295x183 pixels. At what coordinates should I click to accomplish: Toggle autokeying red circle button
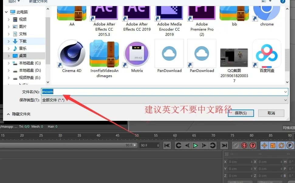(244, 145)
